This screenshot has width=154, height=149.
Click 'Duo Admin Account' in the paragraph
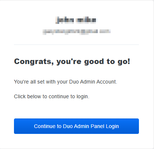point(93,82)
